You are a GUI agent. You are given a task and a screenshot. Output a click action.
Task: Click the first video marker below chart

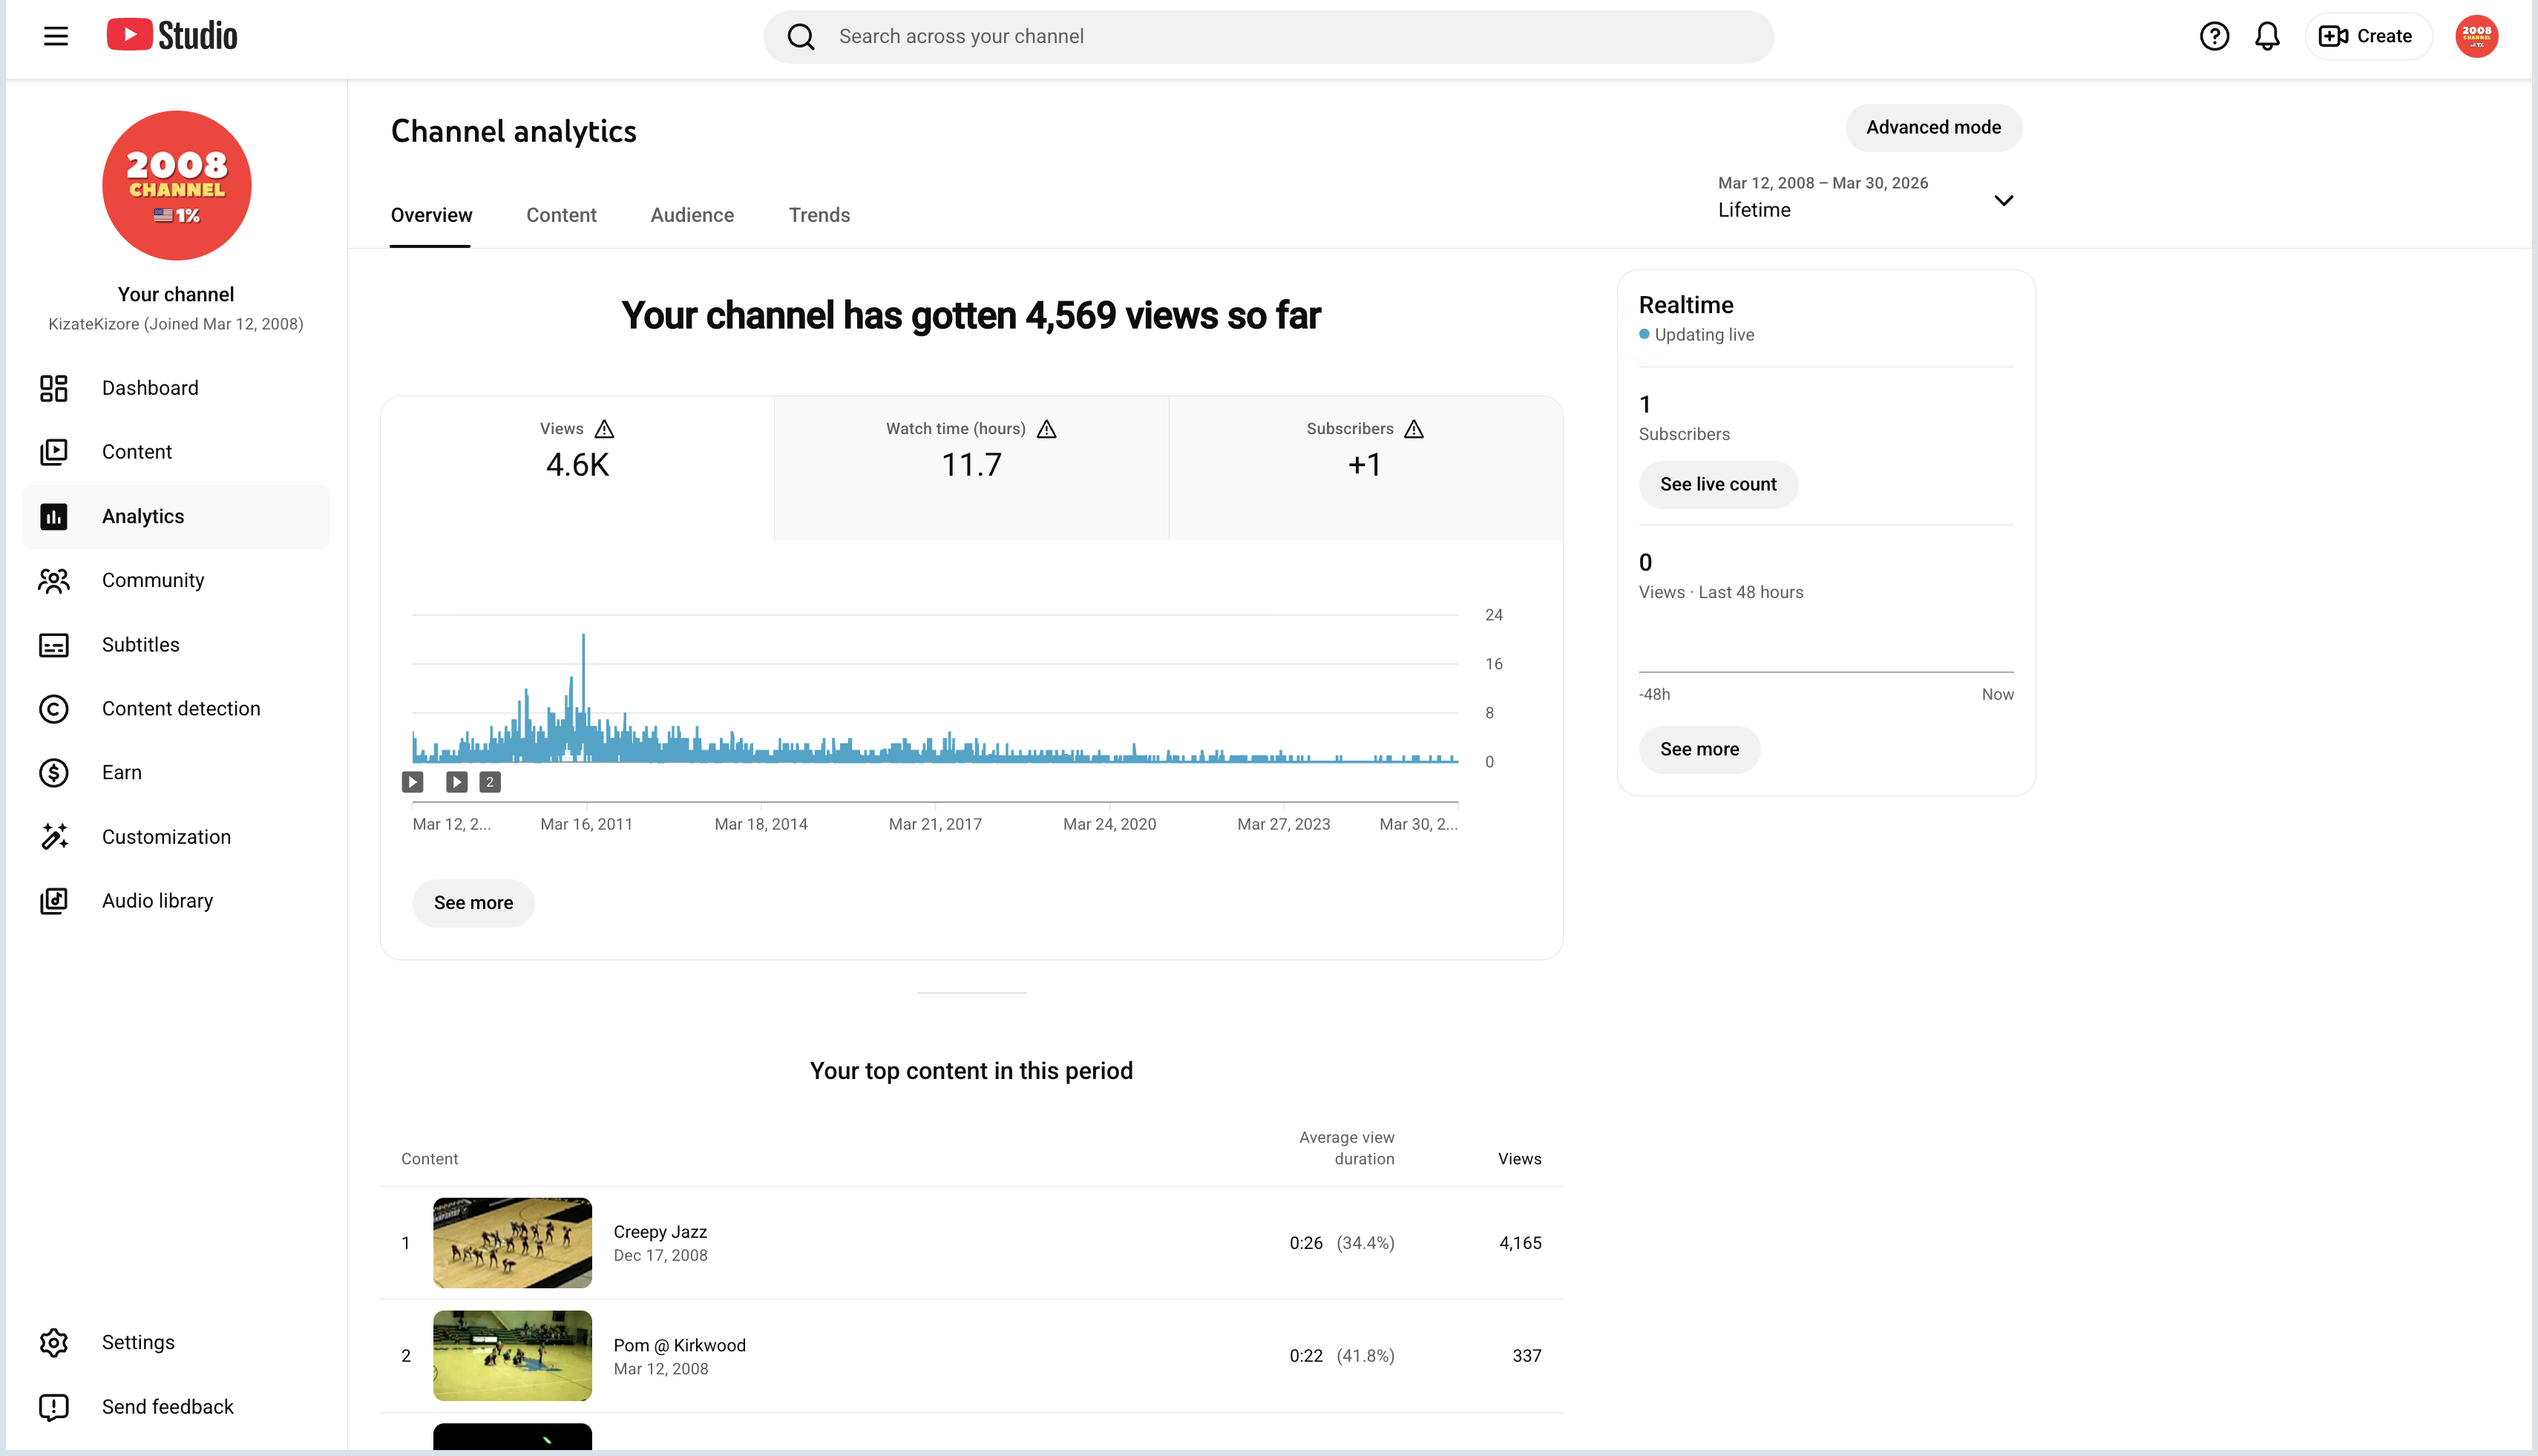(x=412, y=782)
